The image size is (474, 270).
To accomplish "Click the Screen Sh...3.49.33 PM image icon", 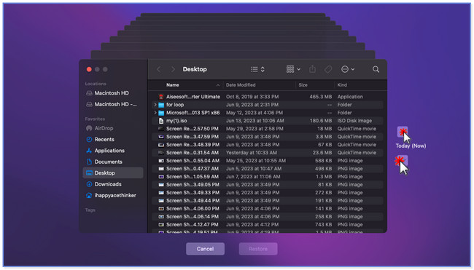I will [161, 193].
